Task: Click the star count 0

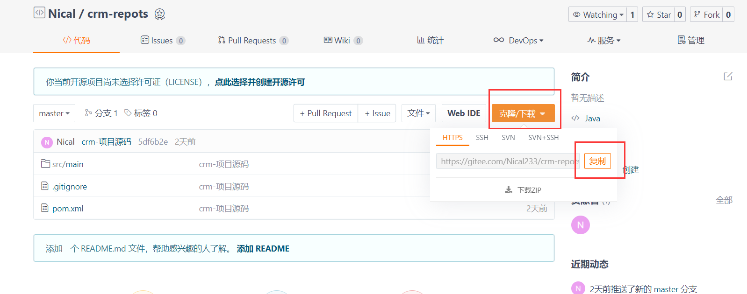Action: (x=680, y=14)
